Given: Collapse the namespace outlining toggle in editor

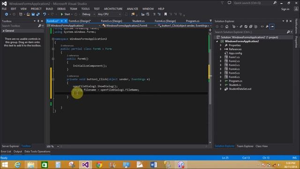Looking at the screenshot, I should click(53, 39).
